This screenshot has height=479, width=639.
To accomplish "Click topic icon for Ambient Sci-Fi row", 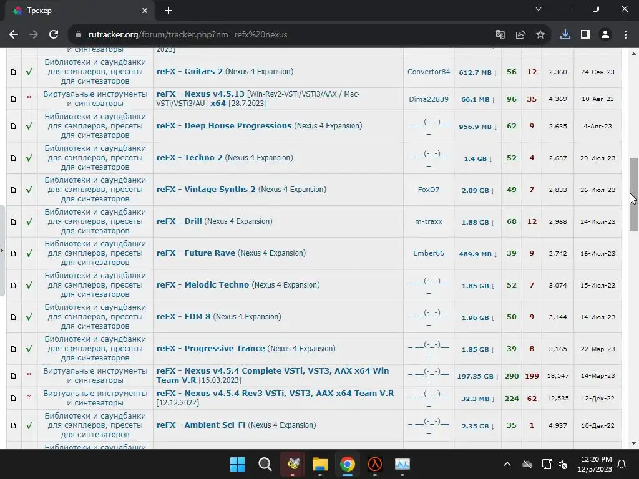I will tap(14, 425).
